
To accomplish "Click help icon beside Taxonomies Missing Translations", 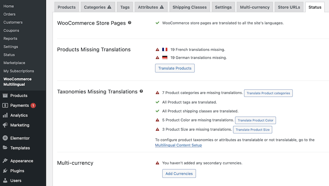I will click(x=141, y=91).
